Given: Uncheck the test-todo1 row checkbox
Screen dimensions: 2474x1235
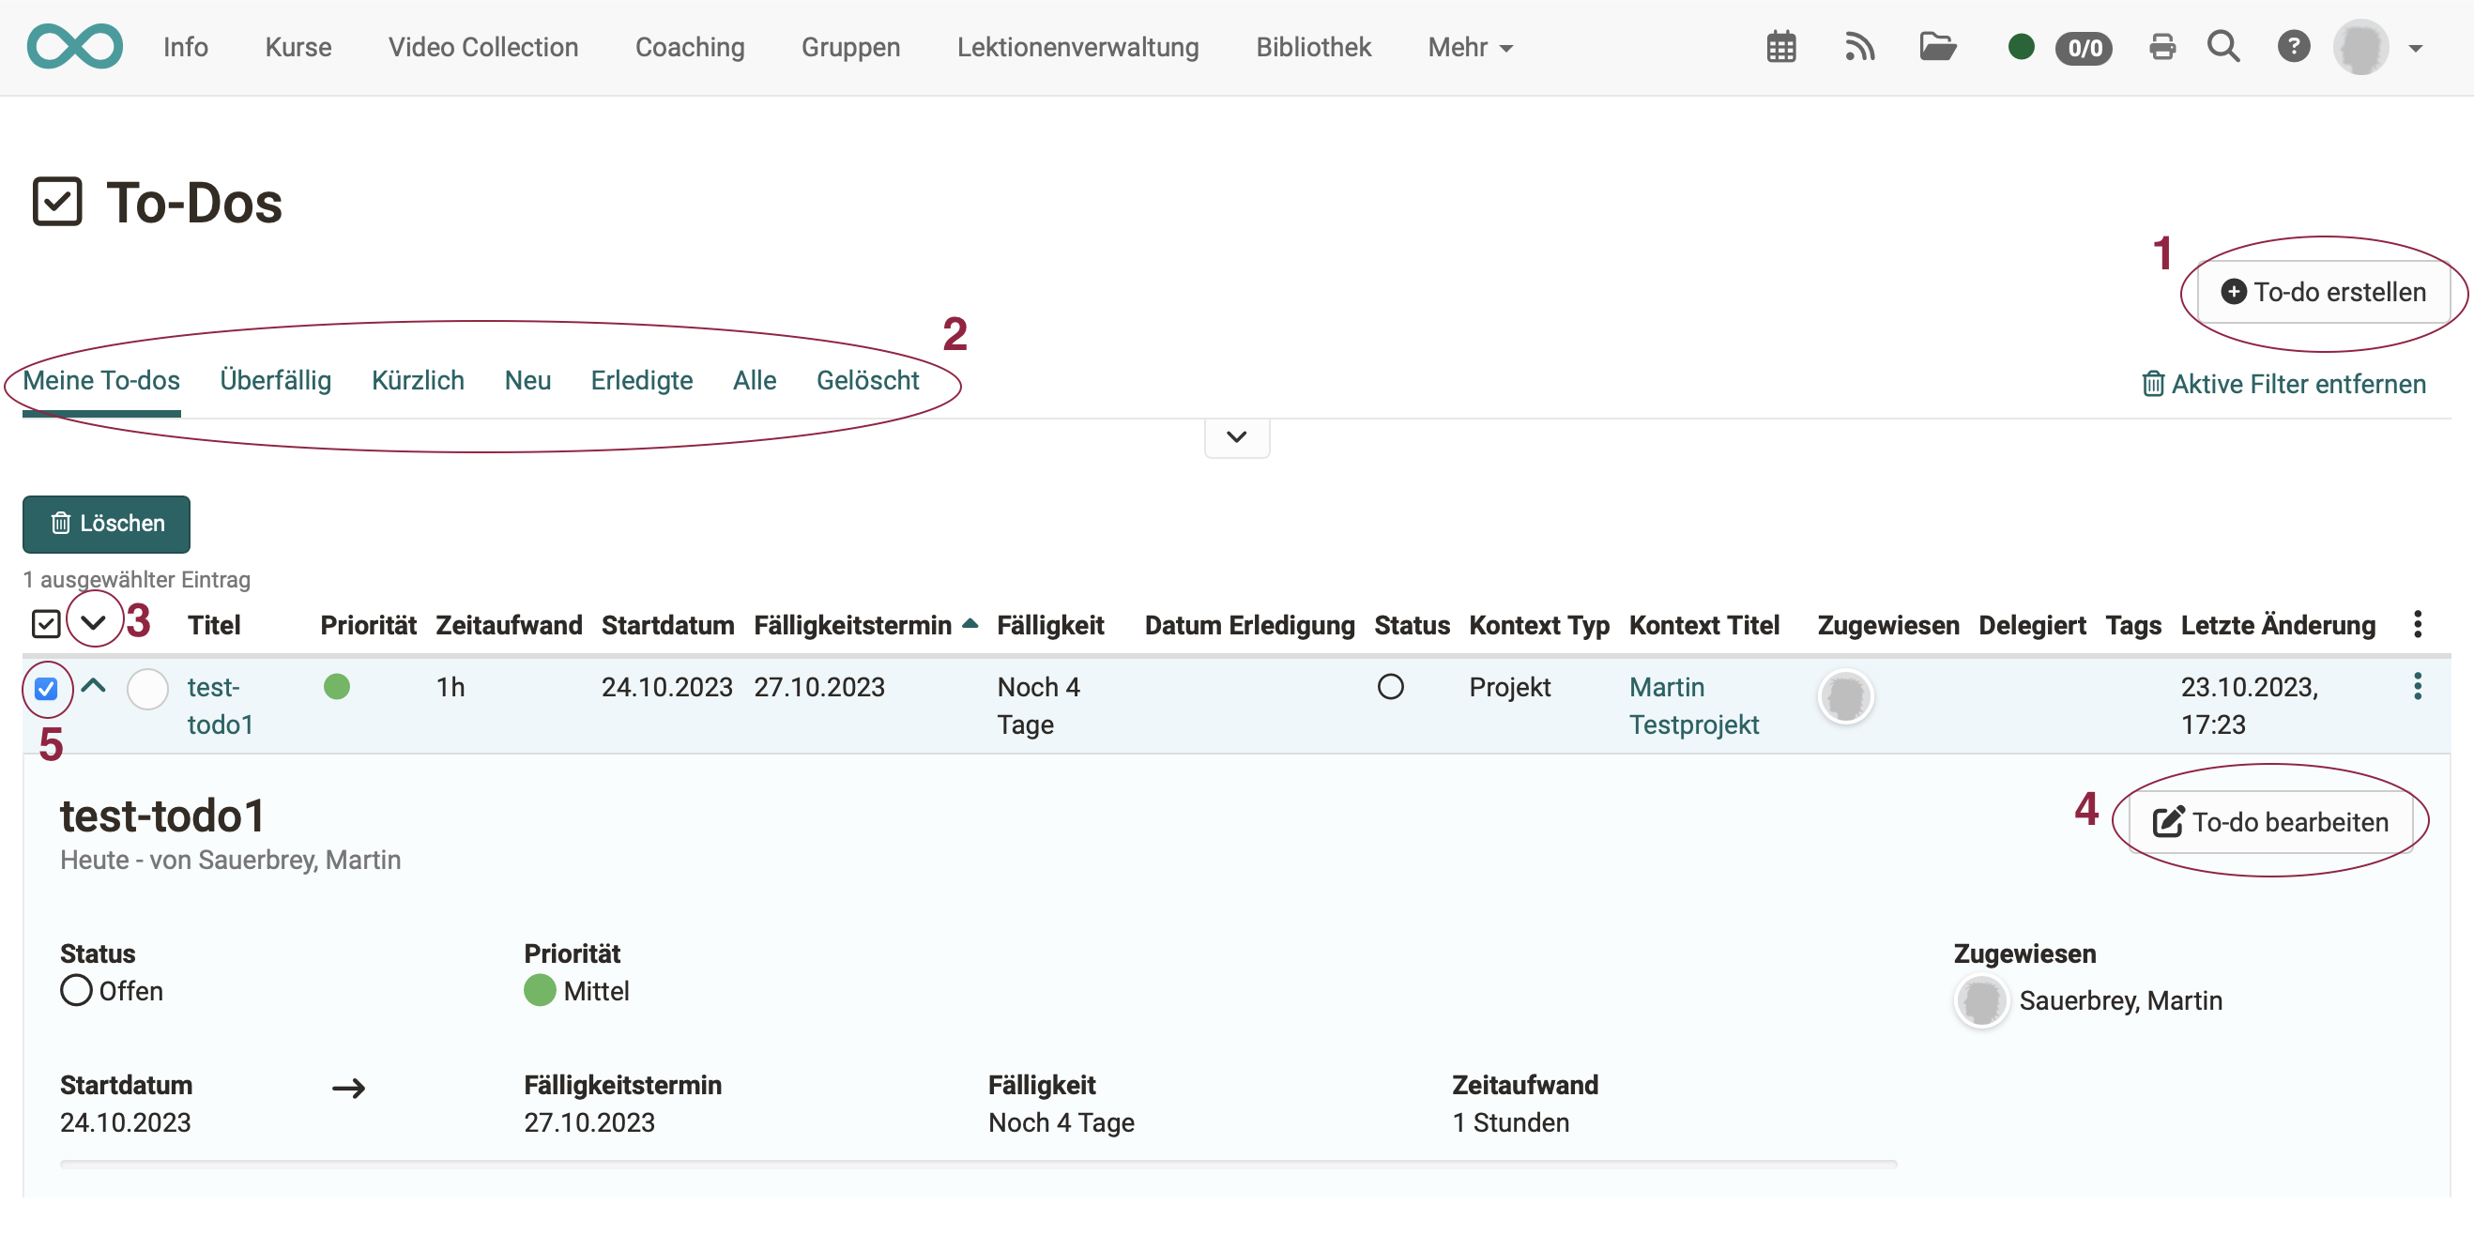Looking at the screenshot, I should tap(45, 688).
